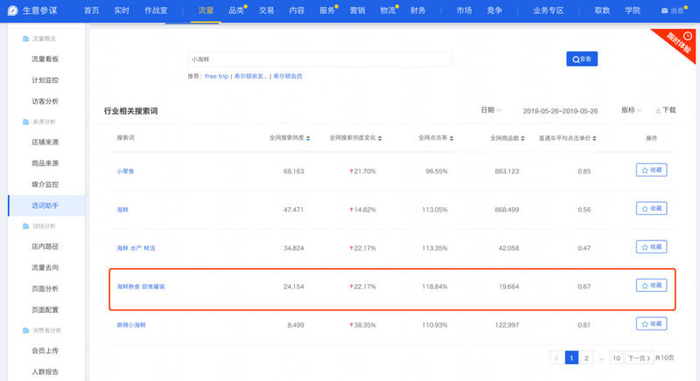
Task: Click the 小海鲜 search input field
Action: point(319,59)
